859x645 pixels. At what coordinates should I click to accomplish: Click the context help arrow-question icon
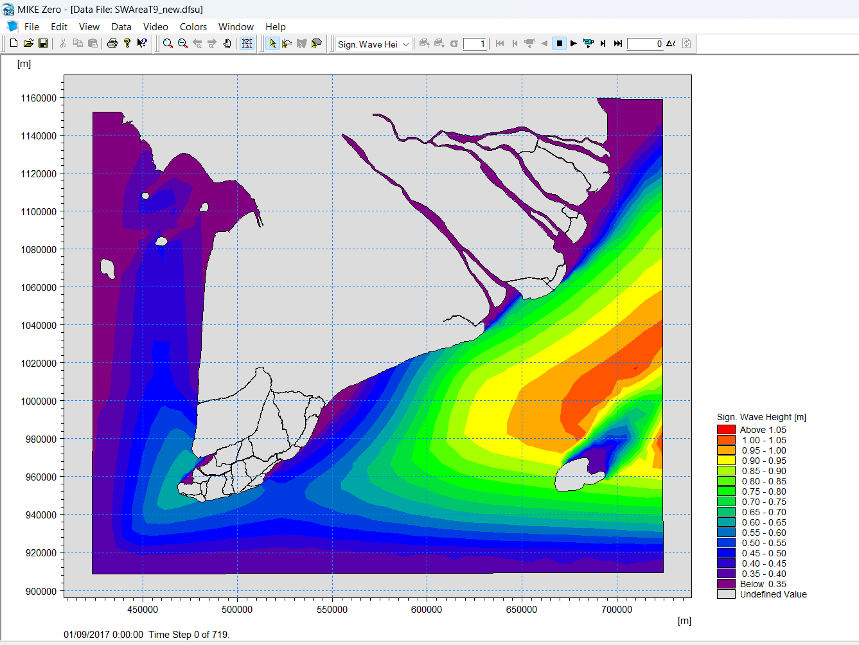pyautogui.click(x=142, y=44)
